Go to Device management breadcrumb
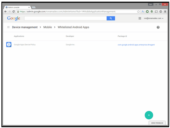Image resolution: width=170 pixels, height=128 pixels. [25, 27]
